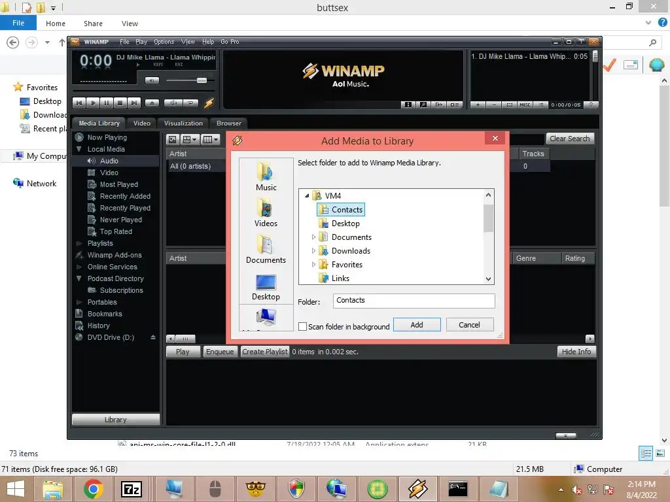670x502 pixels.
Task: Open the Winamp Play menu
Action: pyautogui.click(x=141, y=41)
